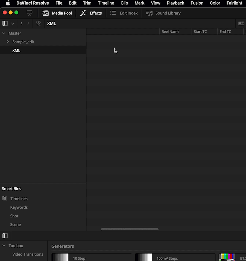The image size is (246, 261).
Task: Toggle the media pool bin list sidebar icon
Action: click(5, 23)
